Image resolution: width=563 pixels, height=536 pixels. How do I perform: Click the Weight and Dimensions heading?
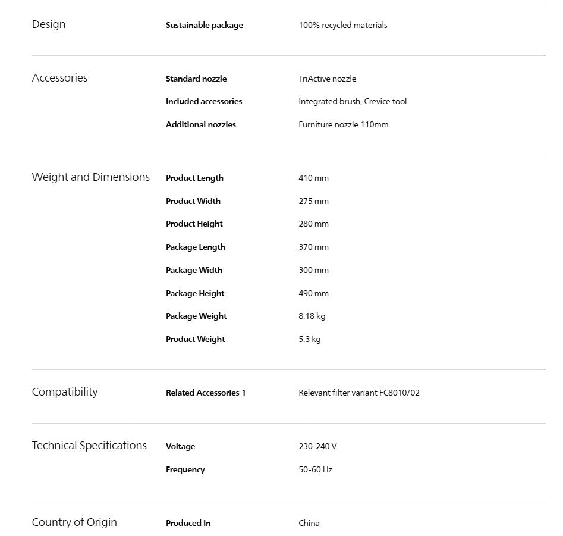91,177
